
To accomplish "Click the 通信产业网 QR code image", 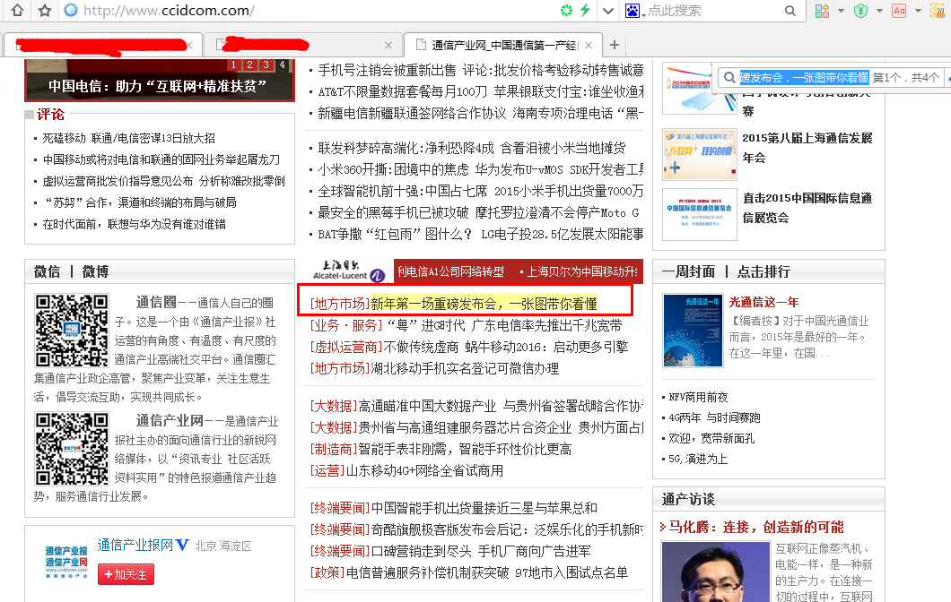I will (x=72, y=448).
